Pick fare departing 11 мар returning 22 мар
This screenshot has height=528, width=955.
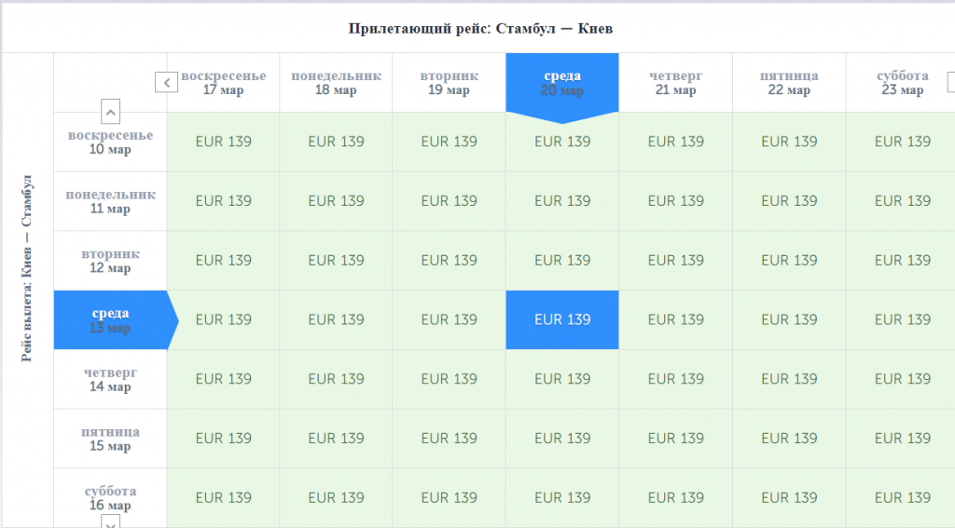pyautogui.click(x=789, y=201)
